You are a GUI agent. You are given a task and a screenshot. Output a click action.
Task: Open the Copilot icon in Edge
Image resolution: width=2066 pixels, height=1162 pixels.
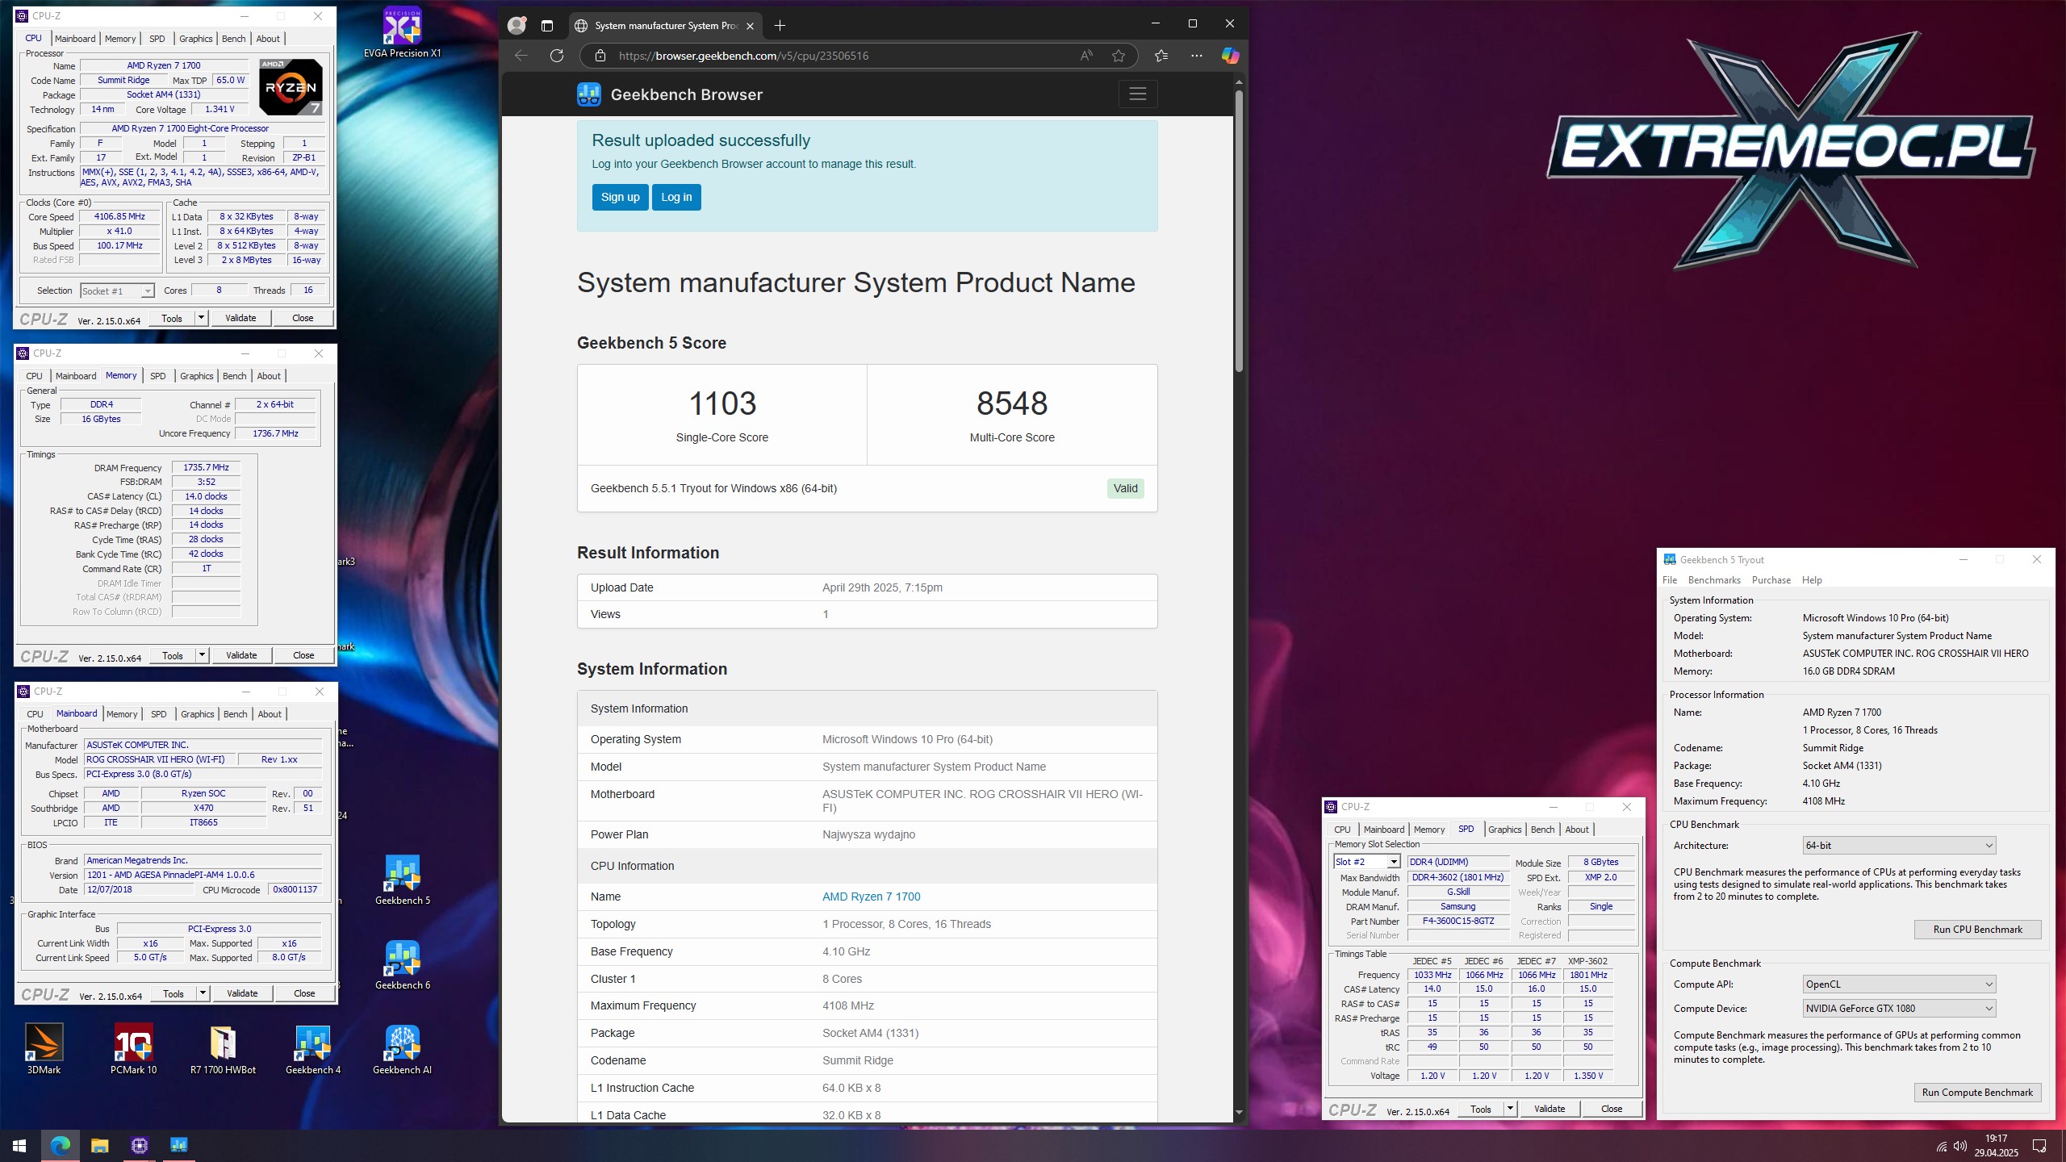(1230, 56)
